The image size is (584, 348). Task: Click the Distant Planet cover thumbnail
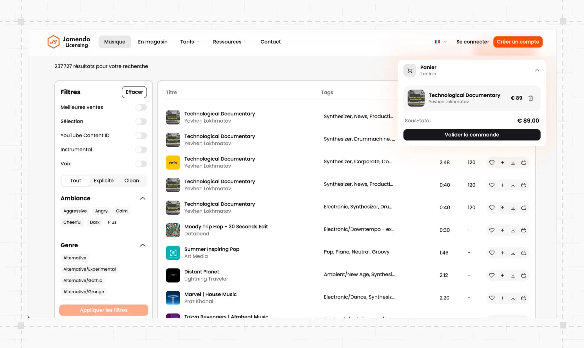173,275
